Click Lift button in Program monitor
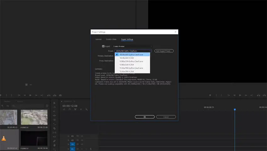 click(x=259, y=95)
